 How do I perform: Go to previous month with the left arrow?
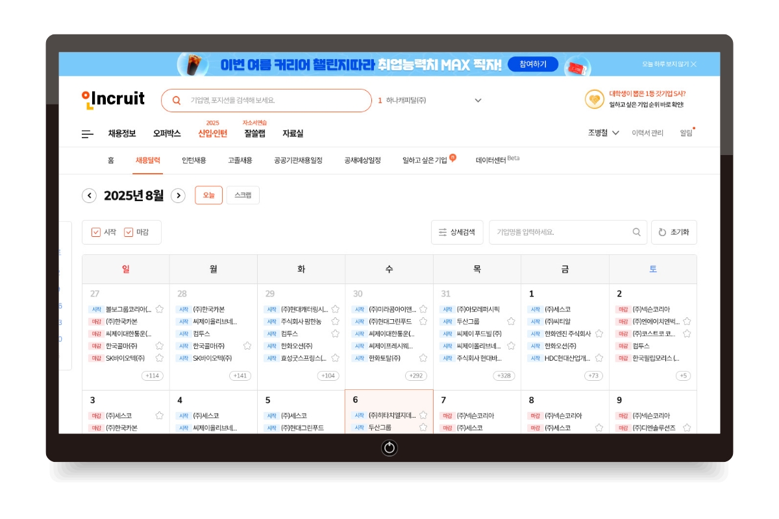[x=89, y=195]
